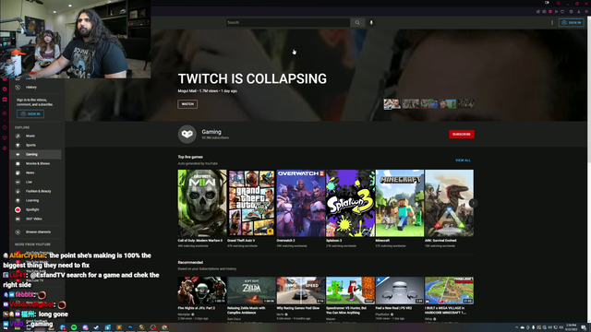Play Speedrunner VS Hunter video
The height and width of the screenshot is (332, 591).
point(350,290)
